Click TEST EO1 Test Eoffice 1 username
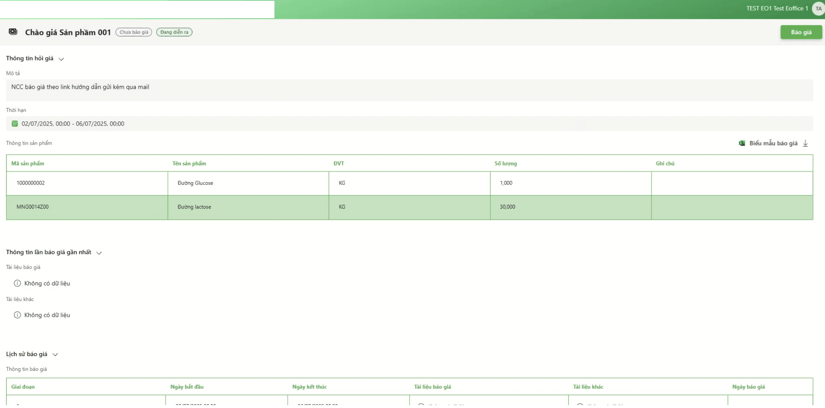Viewport: 825px width, 408px height. click(x=777, y=8)
